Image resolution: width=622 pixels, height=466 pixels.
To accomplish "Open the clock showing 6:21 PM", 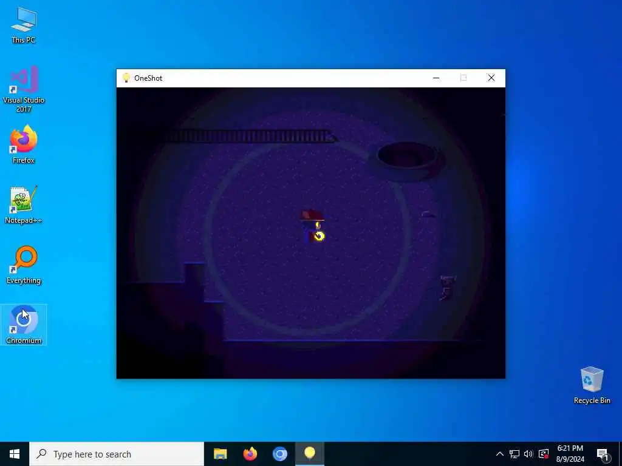I will pyautogui.click(x=570, y=454).
